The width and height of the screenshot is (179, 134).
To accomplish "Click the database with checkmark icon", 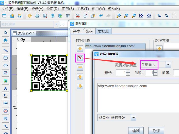I will (60, 16).
